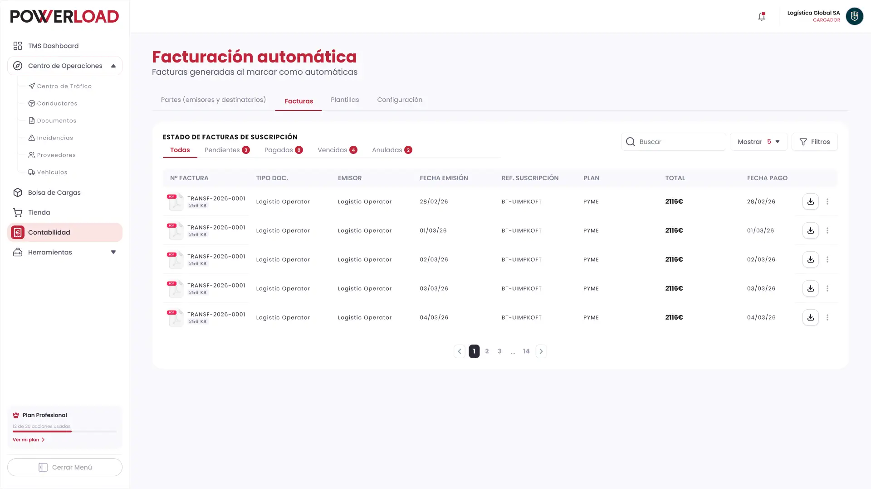Download the invoice dated 01/03/26
This screenshot has width=871, height=489.
[811, 230]
